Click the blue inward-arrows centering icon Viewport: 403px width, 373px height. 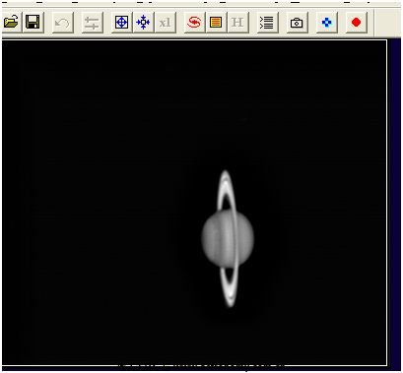coord(143,23)
